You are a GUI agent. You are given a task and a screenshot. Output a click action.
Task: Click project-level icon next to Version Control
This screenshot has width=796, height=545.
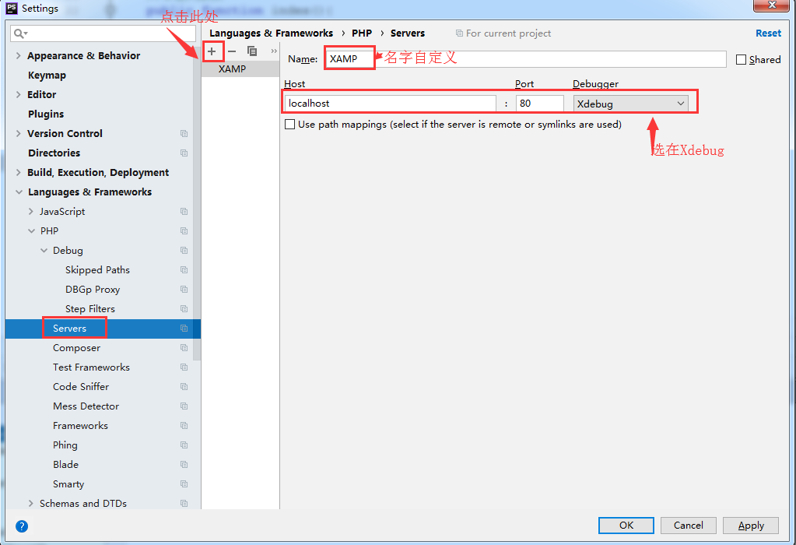(184, 134)
